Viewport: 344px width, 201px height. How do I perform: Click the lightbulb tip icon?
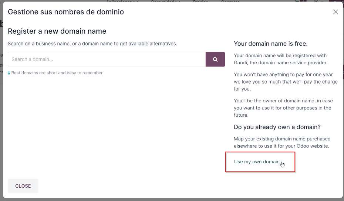coord(9,73)
